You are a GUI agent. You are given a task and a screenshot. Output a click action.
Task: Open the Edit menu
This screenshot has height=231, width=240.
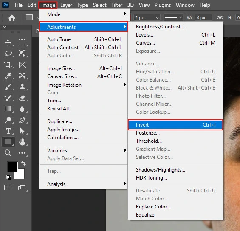pyautogui.click(x=32, y=5)
